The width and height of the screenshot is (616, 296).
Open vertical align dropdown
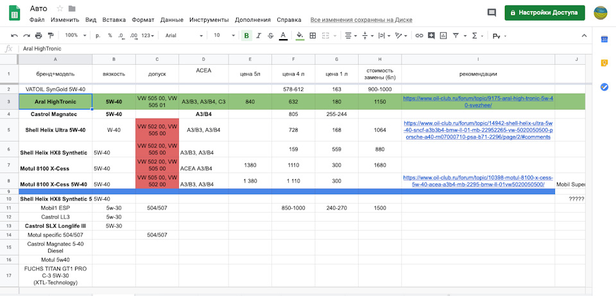[x=366, y=36]
